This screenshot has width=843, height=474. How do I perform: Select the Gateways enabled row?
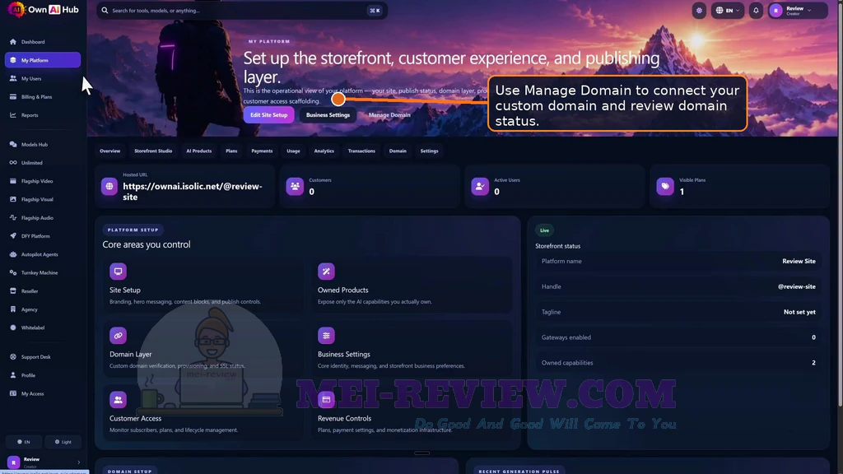[x=678, y=337]
